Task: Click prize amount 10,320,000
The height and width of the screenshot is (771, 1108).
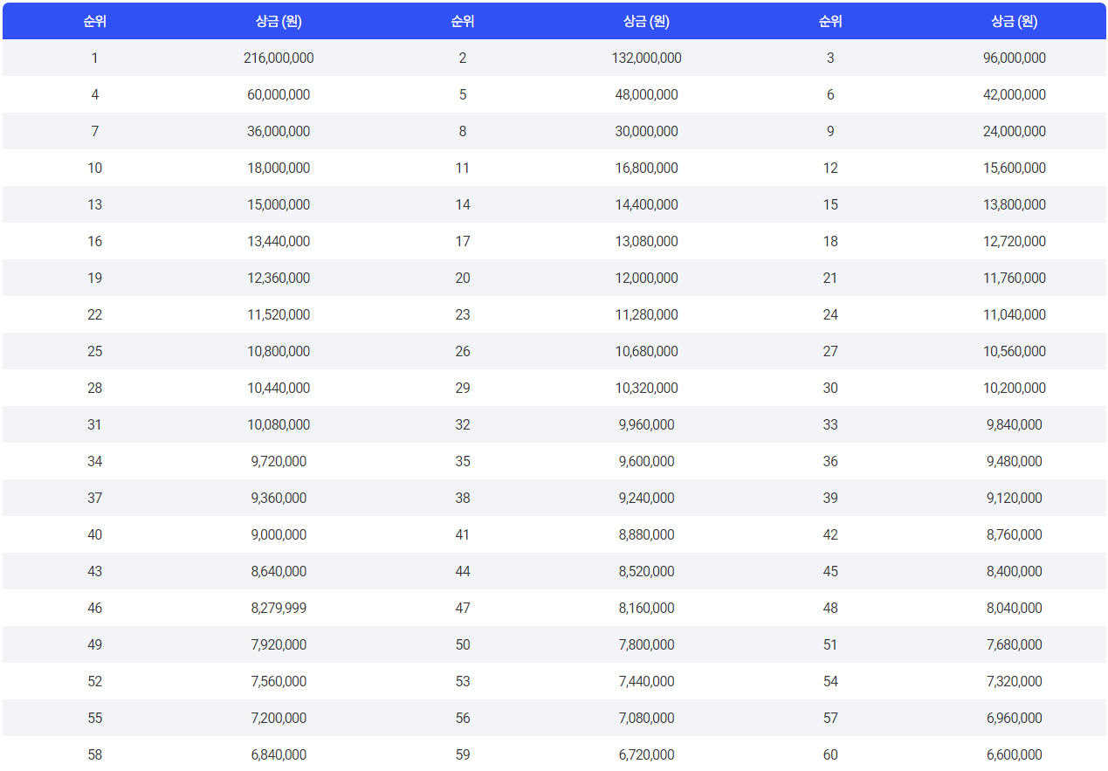Action: [x=646, y=388]
